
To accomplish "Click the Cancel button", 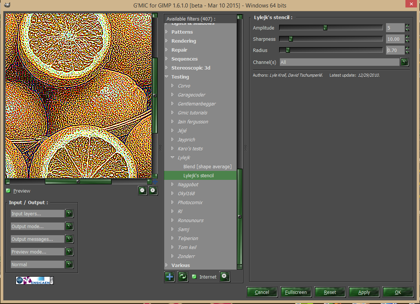I will click(x=262, y=292).
